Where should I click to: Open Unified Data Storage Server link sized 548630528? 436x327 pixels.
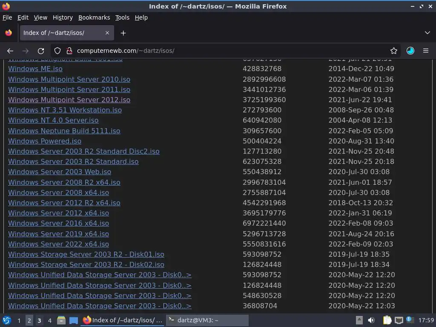[x=100, y=295]
